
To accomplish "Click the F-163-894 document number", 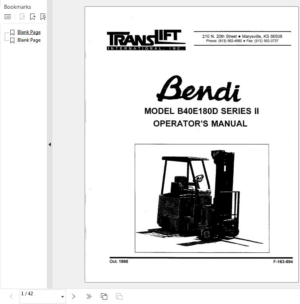I will (283, 262).
